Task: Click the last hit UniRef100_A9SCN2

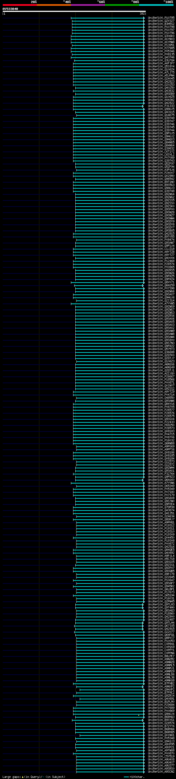Action: [x=161, y=772]
